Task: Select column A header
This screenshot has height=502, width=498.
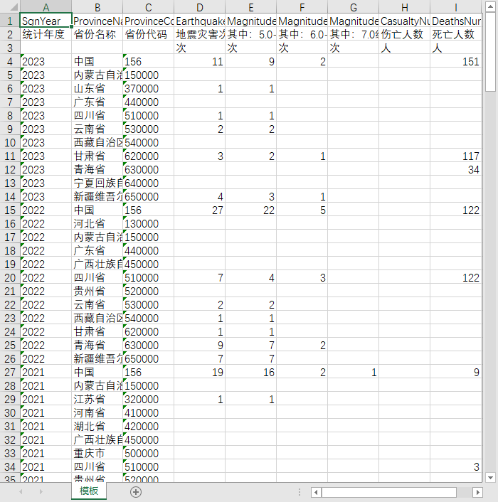Action: pyautogui.click(x=46, y=7)
